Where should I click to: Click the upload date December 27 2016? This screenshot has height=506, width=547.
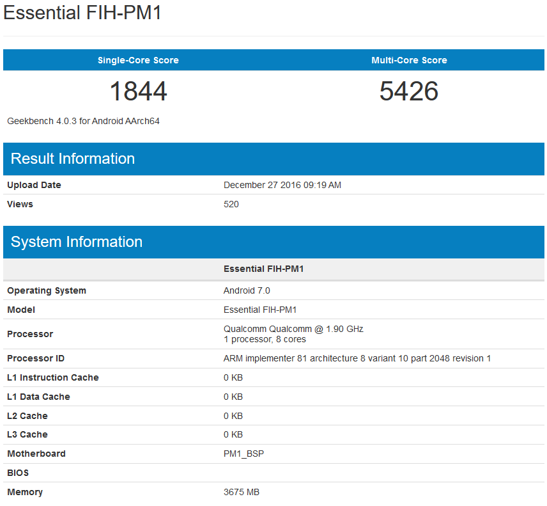tap(282, 185)
